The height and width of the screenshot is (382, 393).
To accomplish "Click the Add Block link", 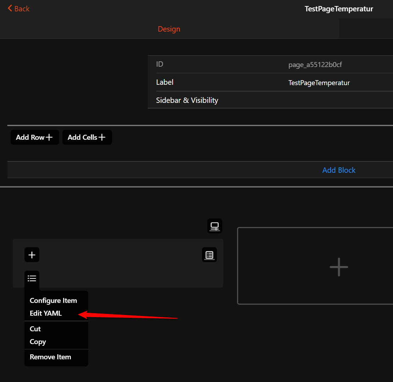I will click(339, 170).
